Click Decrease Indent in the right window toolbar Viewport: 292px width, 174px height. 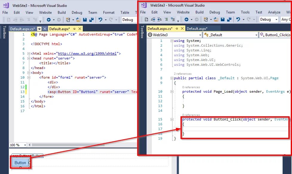153,19
